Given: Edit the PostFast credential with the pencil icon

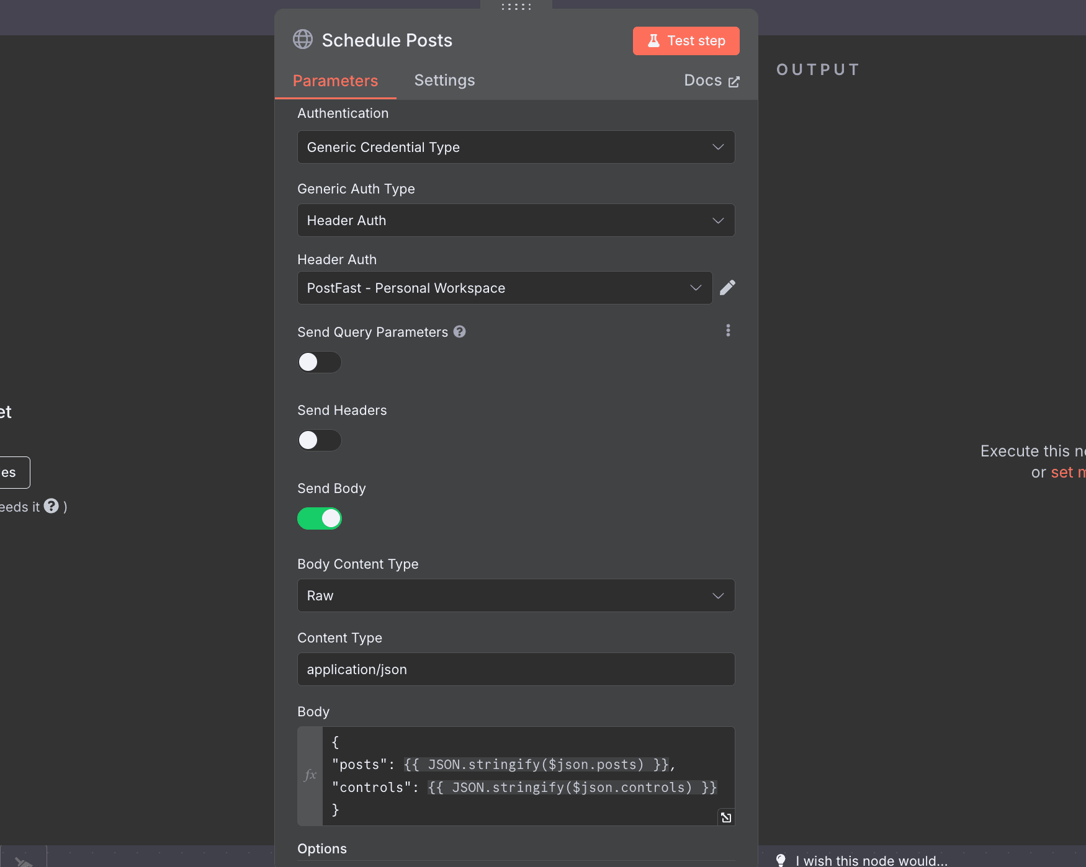Looking at the screenshot, I should pos(727,288).
